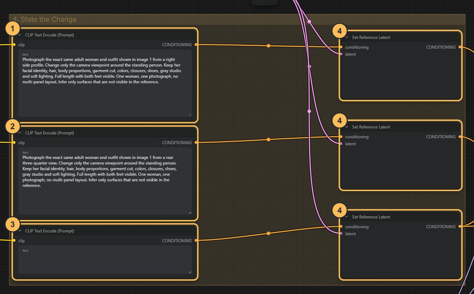Grab resize handle of the empty prompt text box
Screen dimensions: 474x294
190,272
